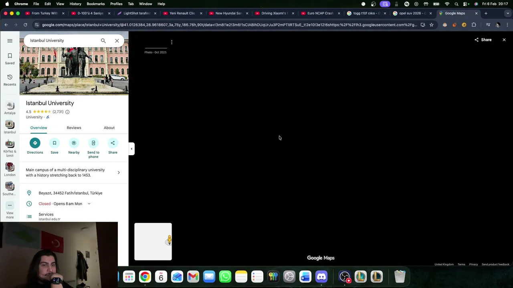Click the browser Back arrow
513x288 pixels.
[x=6, y=25]
